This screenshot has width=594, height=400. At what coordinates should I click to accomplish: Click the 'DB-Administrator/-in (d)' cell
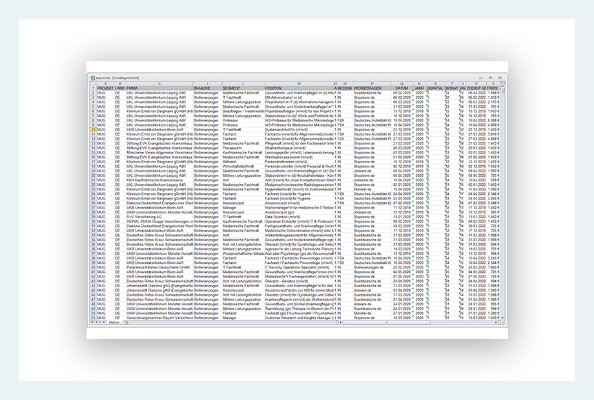coord(299,97)
